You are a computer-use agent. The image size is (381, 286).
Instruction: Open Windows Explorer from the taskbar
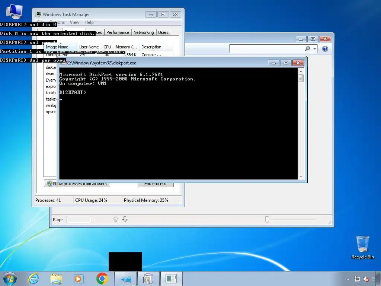pos(56,279)
